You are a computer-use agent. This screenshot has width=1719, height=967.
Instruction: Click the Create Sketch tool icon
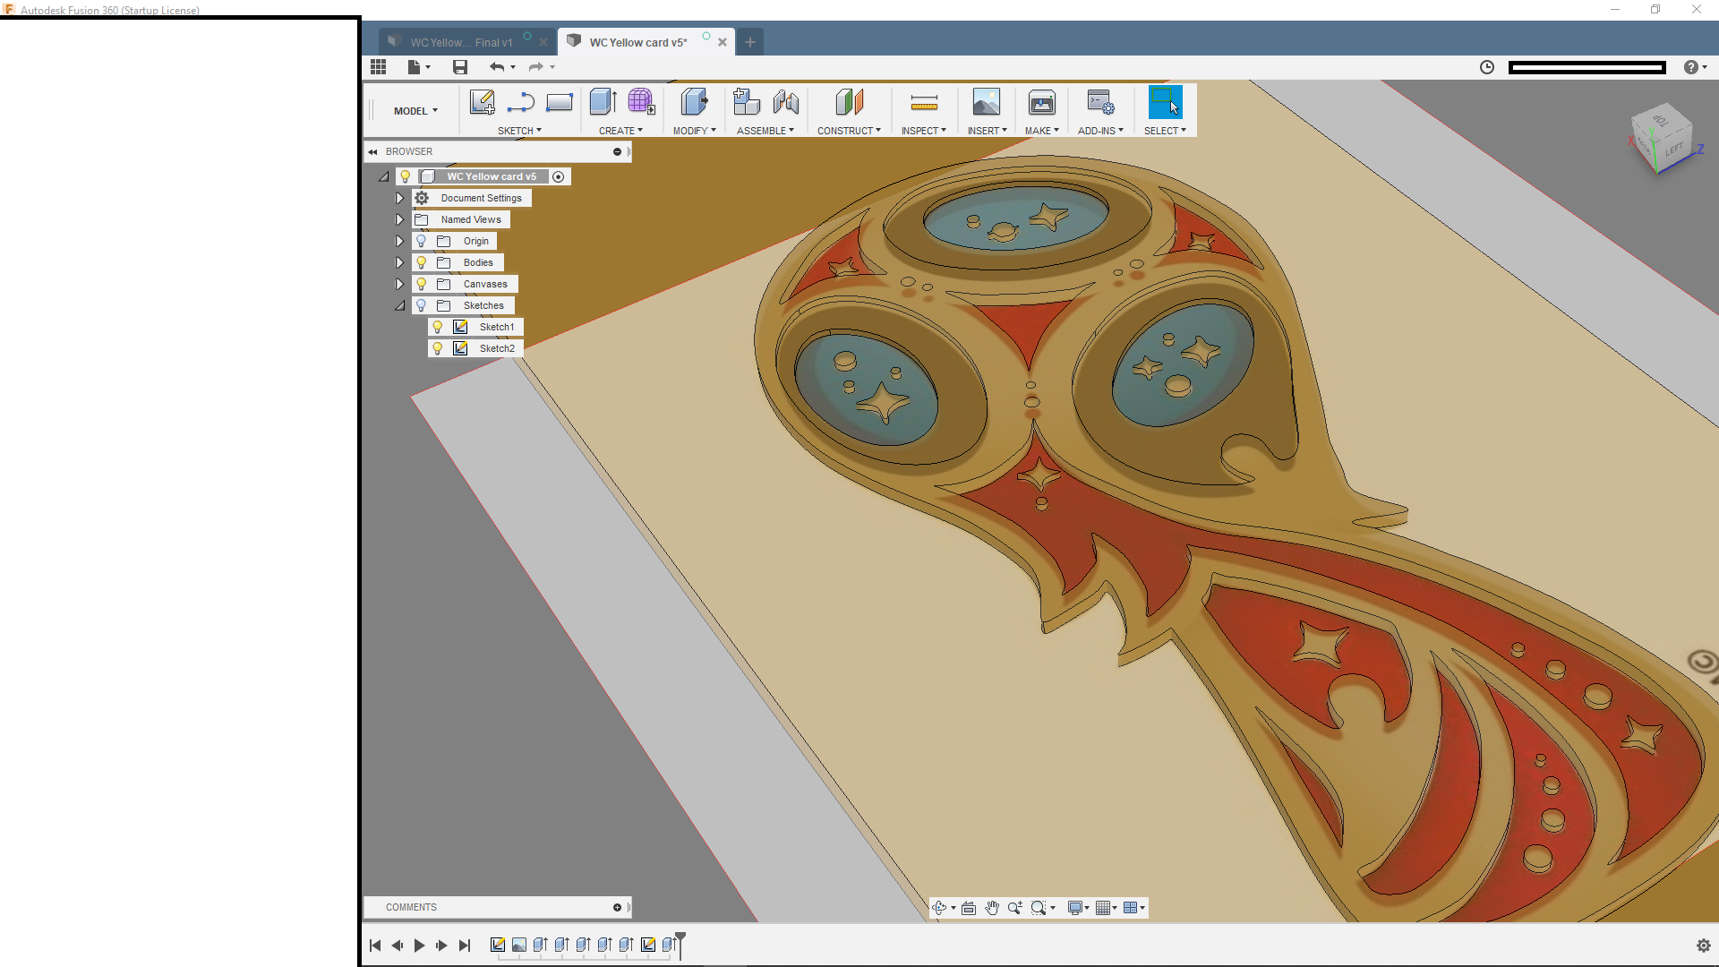[482, 102]
